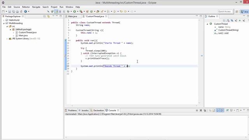Open the Debug dropdown arrow
This screenshot has width=249, height=140.
(x=71, y=11)
